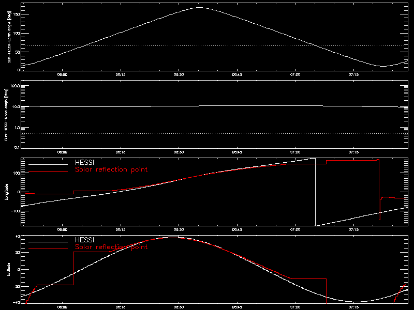Image resolution: width=414 pixels, height=310 pixels.
Task: Click the 20 tick on Latitude axis
Action: (x=18, y=252)
